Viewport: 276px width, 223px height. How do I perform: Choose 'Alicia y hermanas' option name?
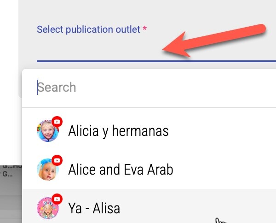(118, 131)
